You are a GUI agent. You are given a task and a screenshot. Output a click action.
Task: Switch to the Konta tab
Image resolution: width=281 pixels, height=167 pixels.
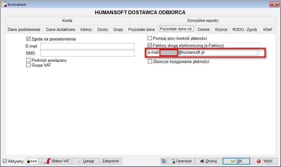tap(67, 20)
